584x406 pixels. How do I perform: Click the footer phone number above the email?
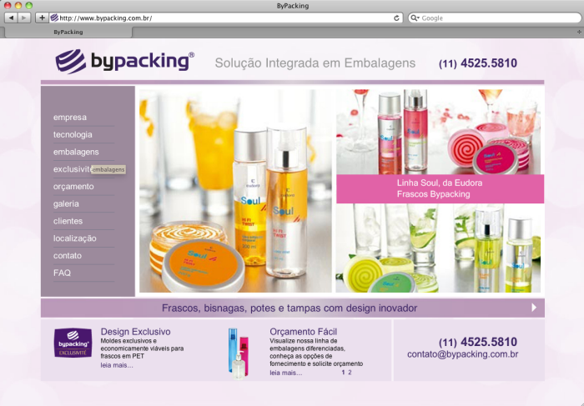tap(478, 342)
